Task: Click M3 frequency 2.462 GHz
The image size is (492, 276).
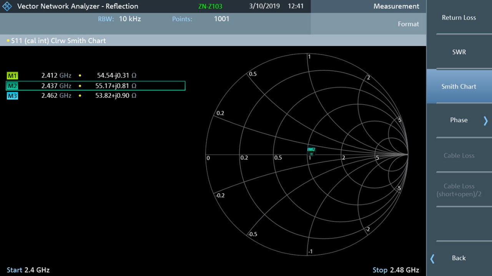Action: click(x=56, y=96)
